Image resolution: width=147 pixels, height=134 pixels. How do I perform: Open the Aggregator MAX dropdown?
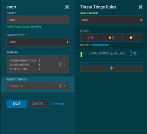pos(111,20)
